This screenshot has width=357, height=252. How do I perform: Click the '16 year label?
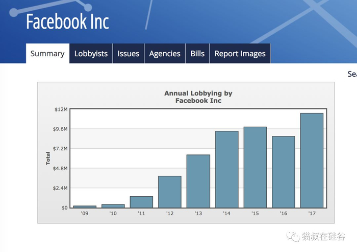284,214
